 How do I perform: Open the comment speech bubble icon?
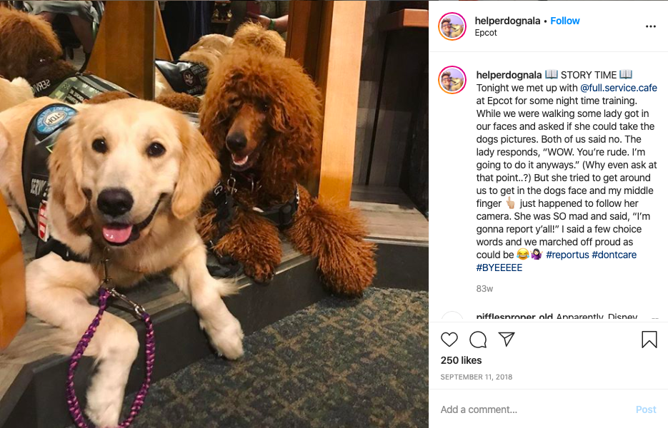[478, 340]
